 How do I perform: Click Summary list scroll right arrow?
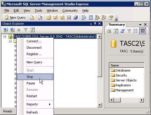pyautogui.click(x=142, y=100)
